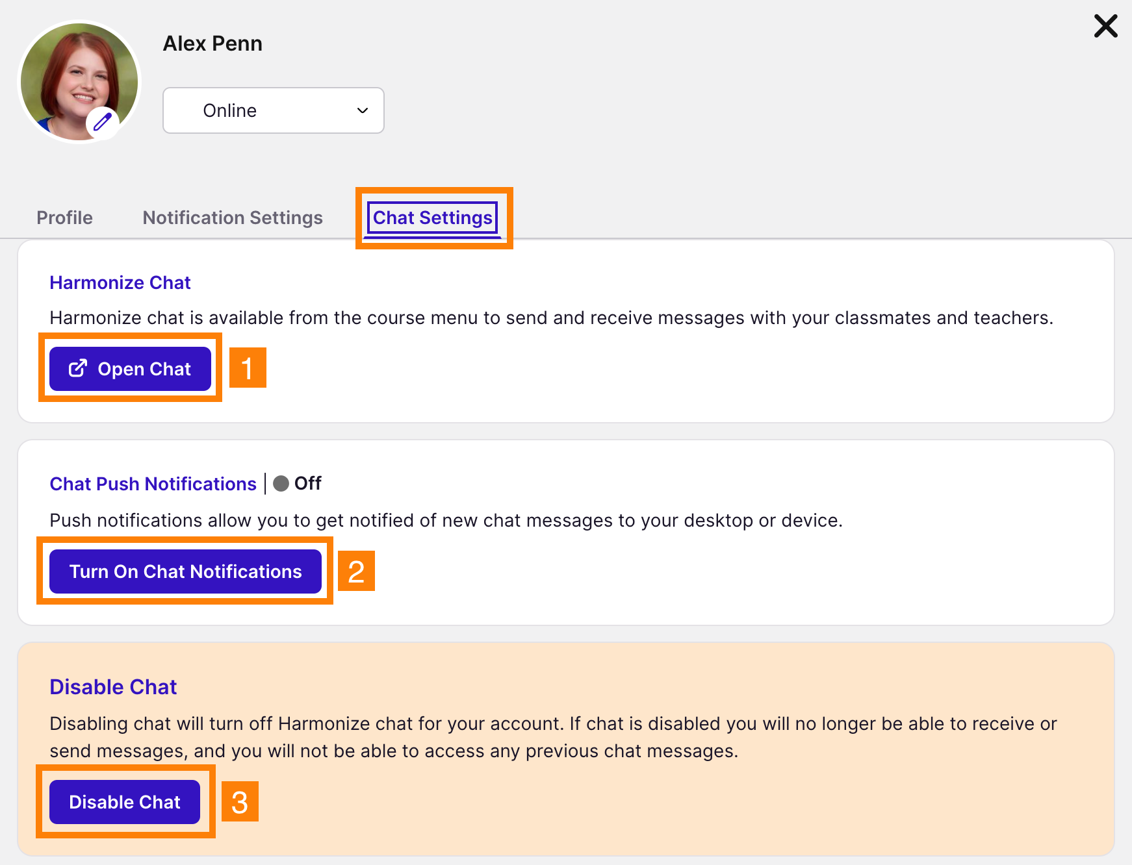1132x865 pixels.
Task: Click the Disable Chat section heading
Action: [x=113, y=687]
